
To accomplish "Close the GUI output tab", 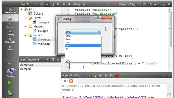I will (71, 81).
